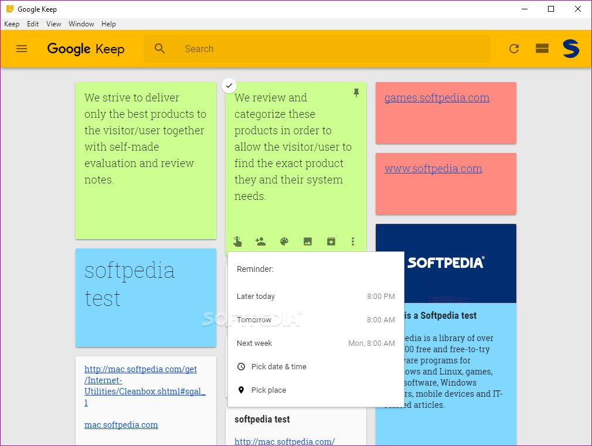Click the add image icon
The width and height of the screenshot is (592, 446).
coord(308,241)
